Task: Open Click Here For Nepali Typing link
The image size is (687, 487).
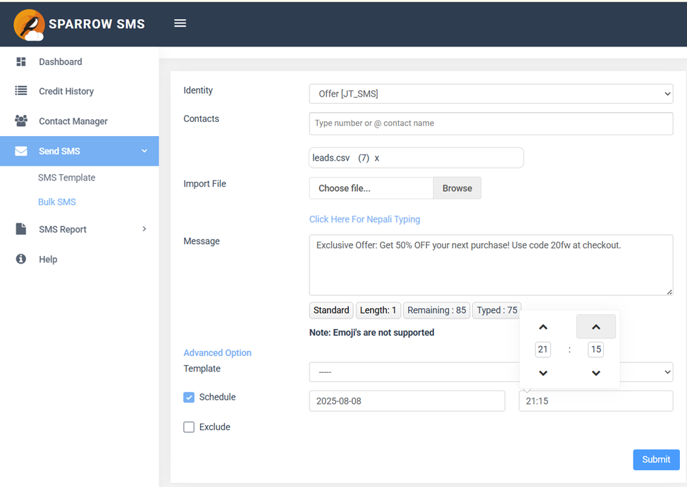Action: coord(364,219)
